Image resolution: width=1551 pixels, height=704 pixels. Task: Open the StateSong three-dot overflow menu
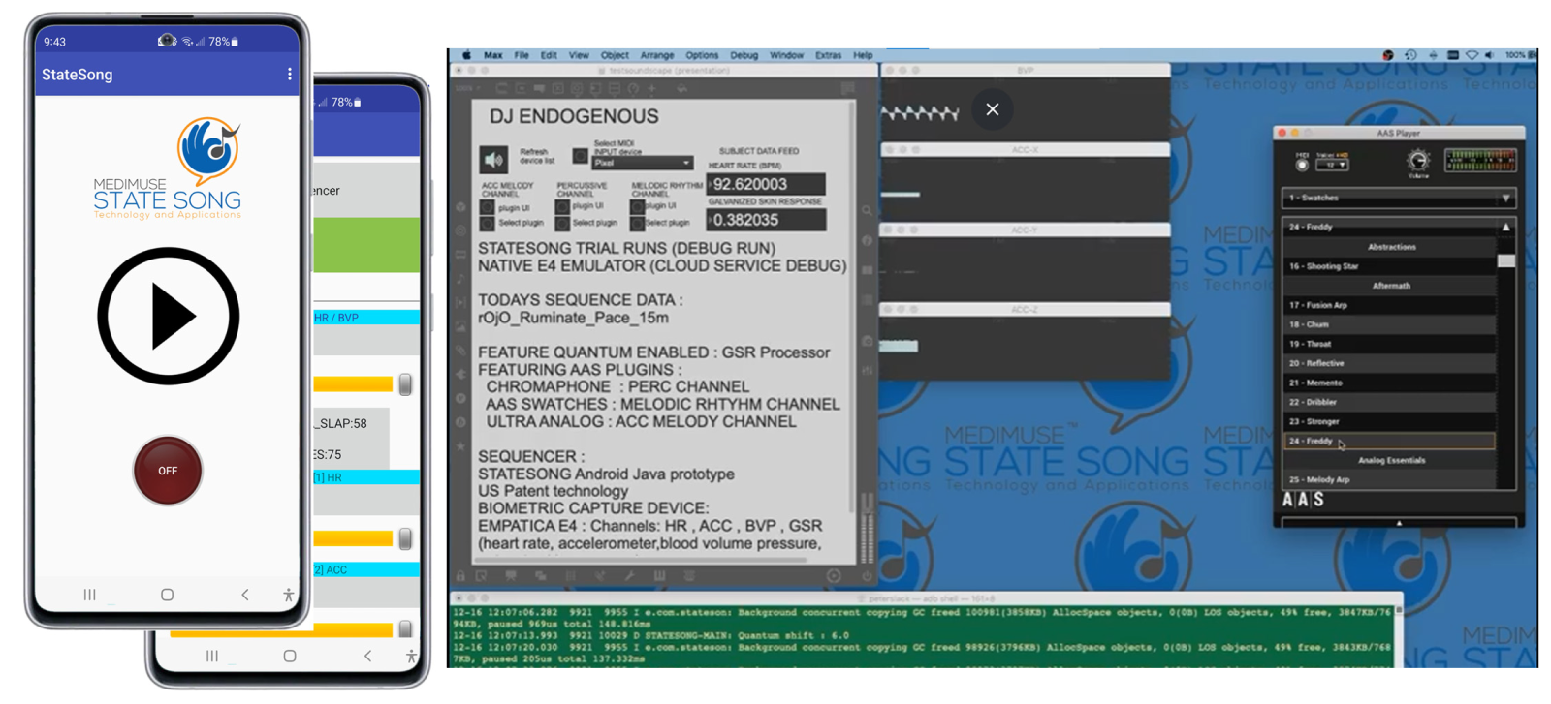[x=289, y=75]
